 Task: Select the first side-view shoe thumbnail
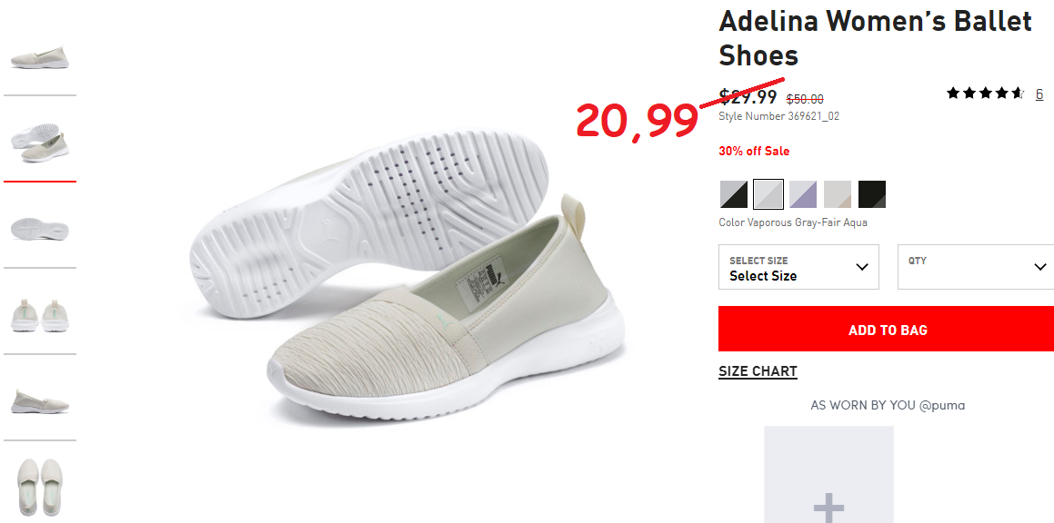tap(40, 58)
